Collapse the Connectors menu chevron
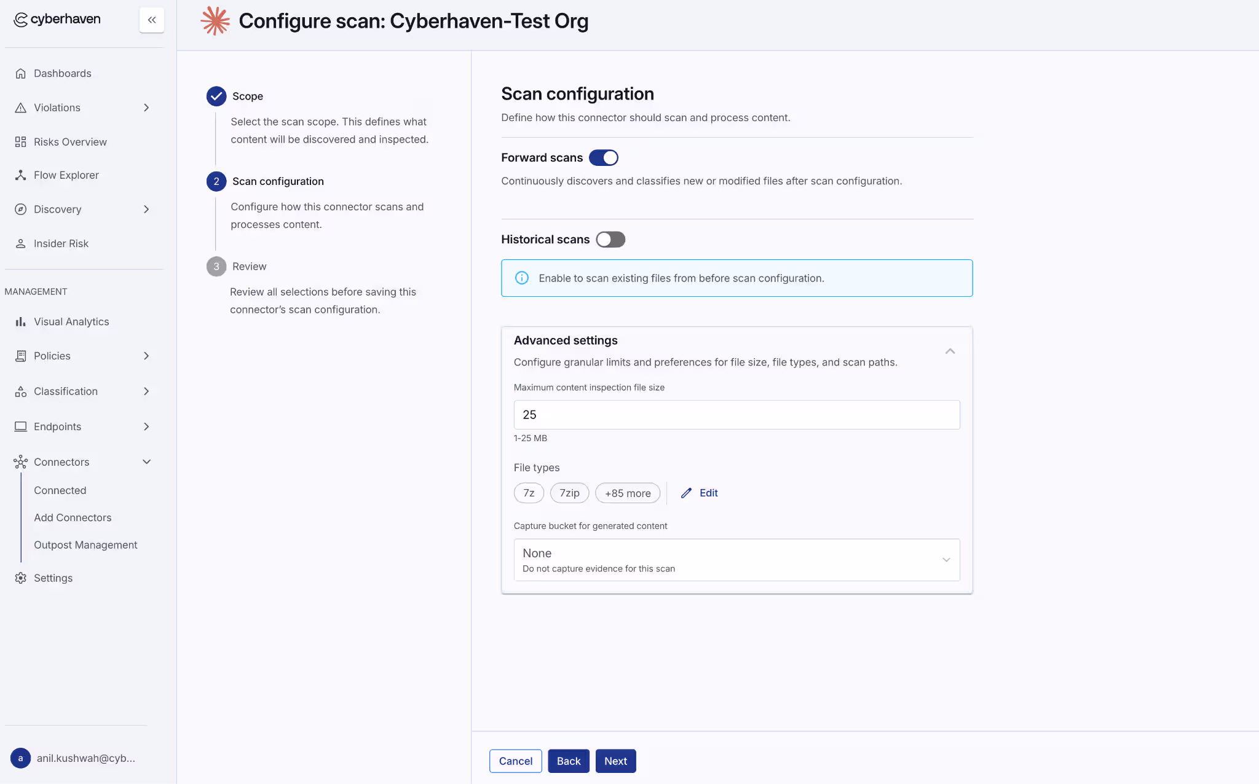 [x=146, y=462]
